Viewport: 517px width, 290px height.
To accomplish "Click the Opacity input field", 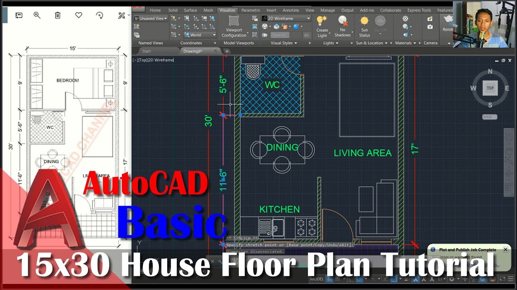I will click(x=286, y=35).
